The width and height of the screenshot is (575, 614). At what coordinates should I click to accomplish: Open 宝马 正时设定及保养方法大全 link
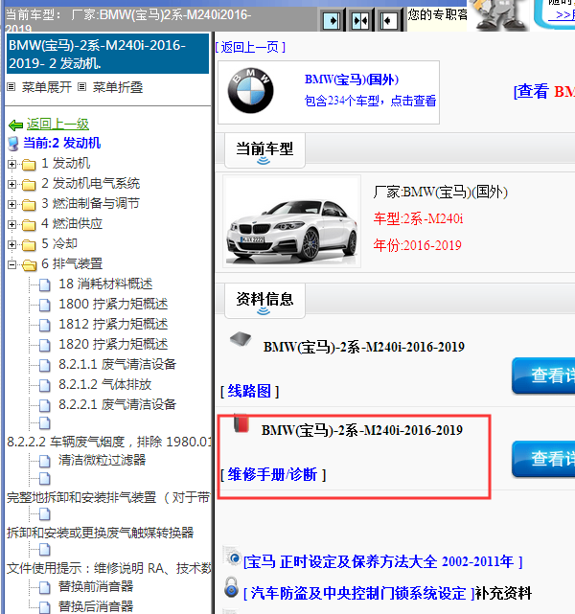click(x=382, y=562)
